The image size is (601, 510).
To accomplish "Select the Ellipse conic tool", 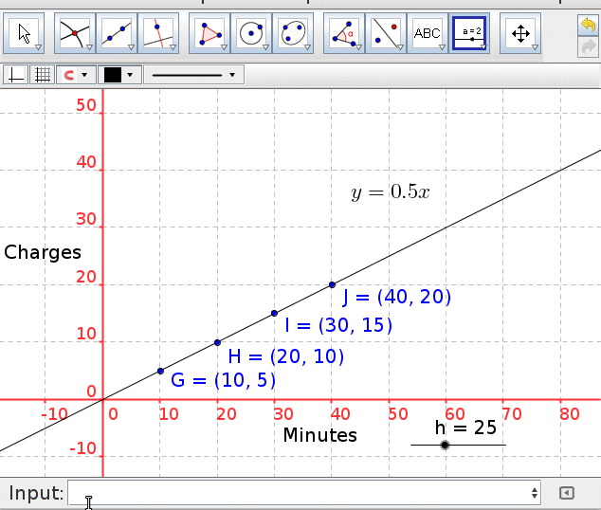I will (292, 33).
